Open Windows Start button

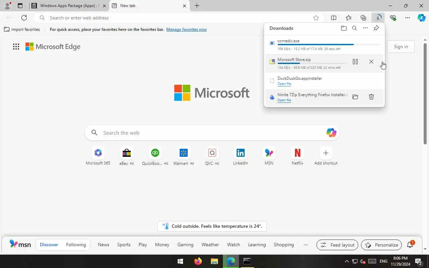(x=180, y=261)
